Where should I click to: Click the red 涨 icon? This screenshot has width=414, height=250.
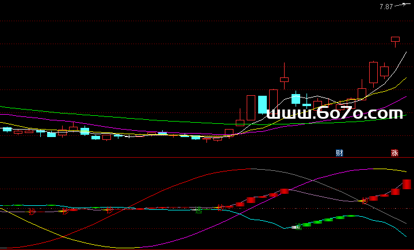click(394, 153)
